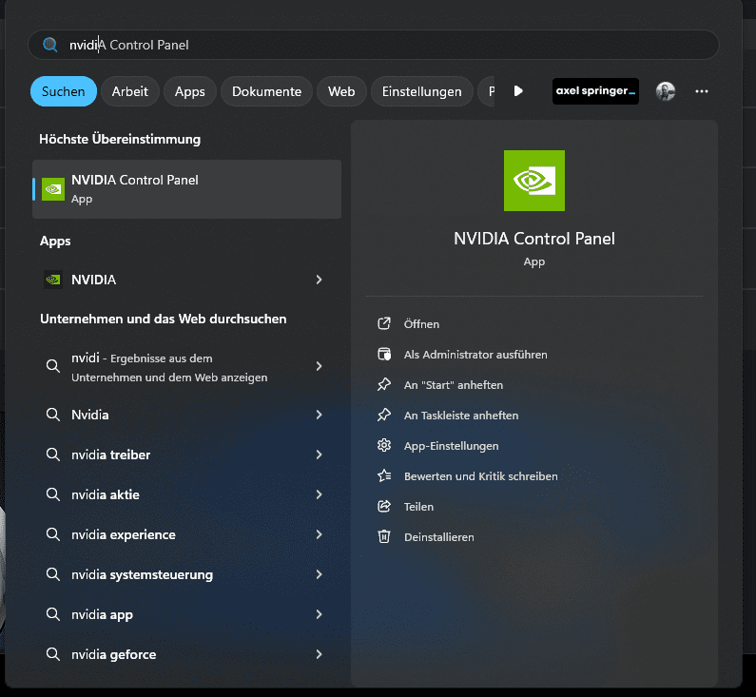Click nvidia systemsteuerung suggestion text

(x=142, y=574)
